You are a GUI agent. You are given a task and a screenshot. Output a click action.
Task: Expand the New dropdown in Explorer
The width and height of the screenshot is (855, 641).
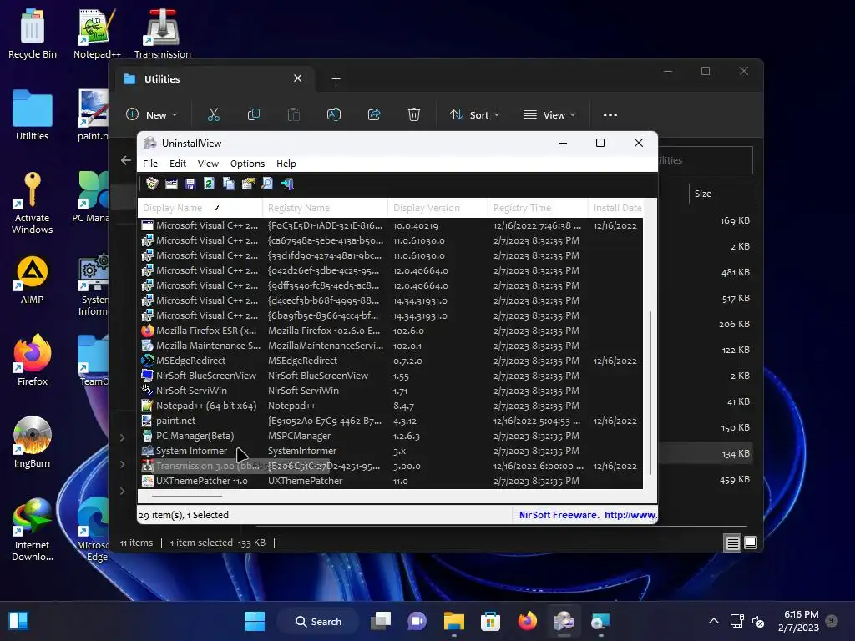click(x=152, y=114)
